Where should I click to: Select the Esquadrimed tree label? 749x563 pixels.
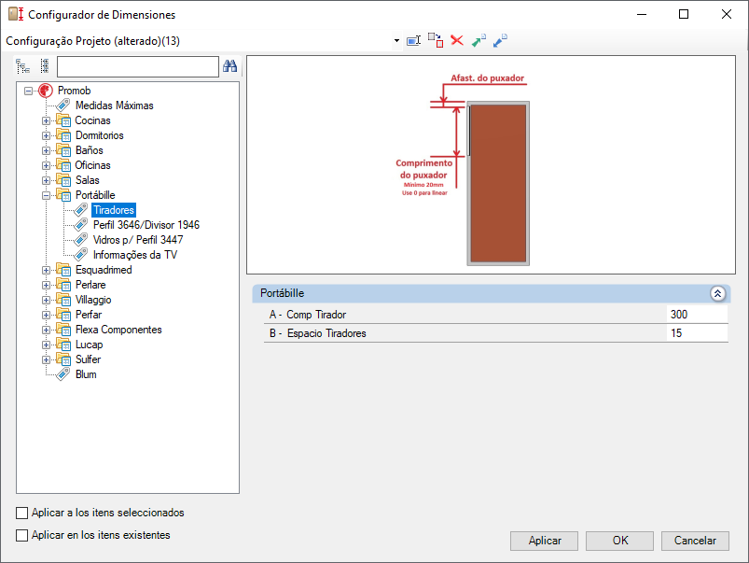(104, 270)
